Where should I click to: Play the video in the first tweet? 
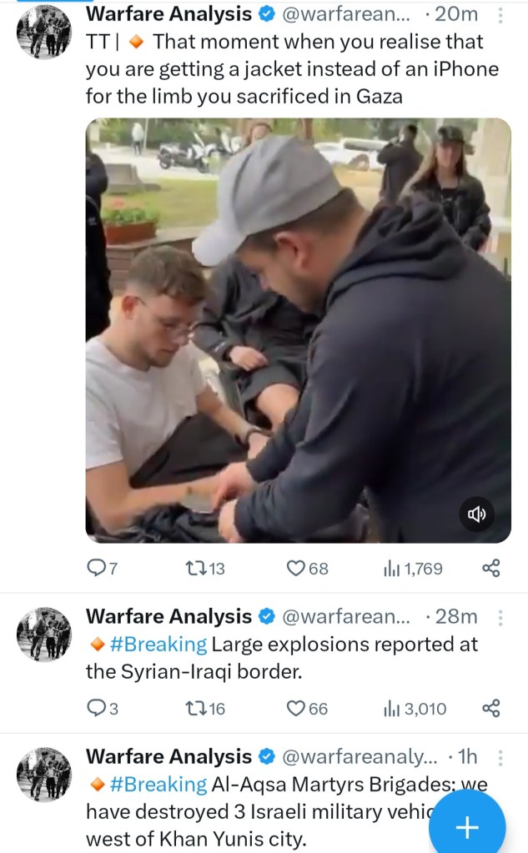point(298,329)
